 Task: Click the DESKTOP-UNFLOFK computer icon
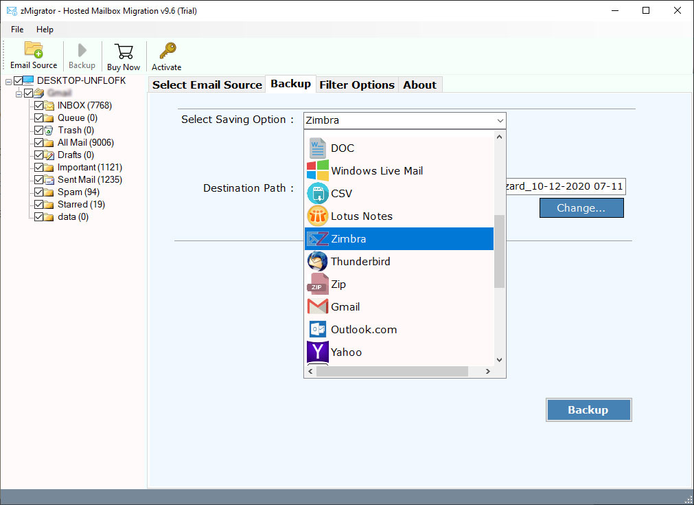point(28,80)
